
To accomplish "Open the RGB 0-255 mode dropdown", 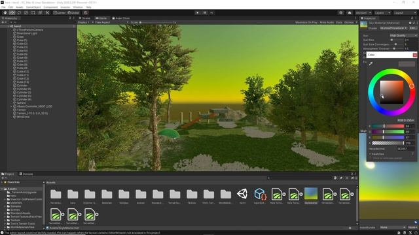I will point(405,120).
